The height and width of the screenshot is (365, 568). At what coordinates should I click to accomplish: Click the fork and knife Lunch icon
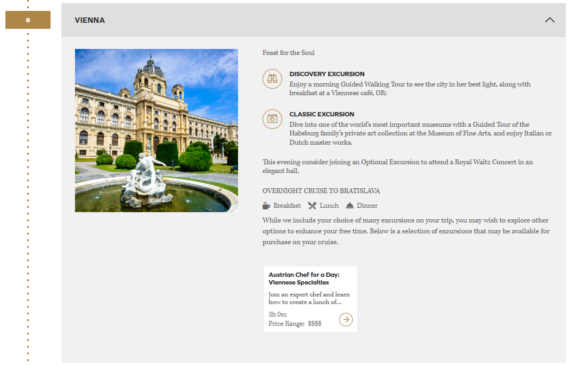[x=312, y=206]
